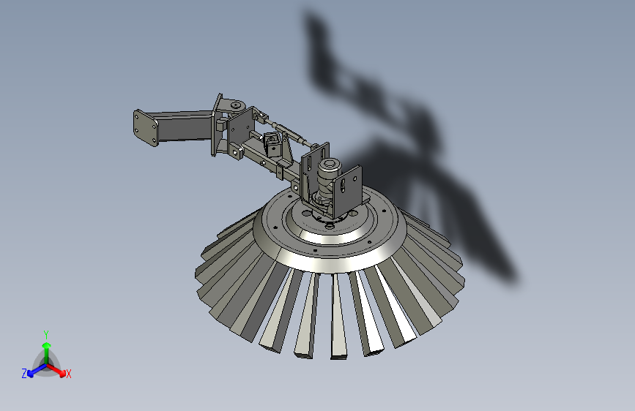Click the red X axis on orientation triad
The height and width of the screenshot is (411, 635).
tap(58, 371)
